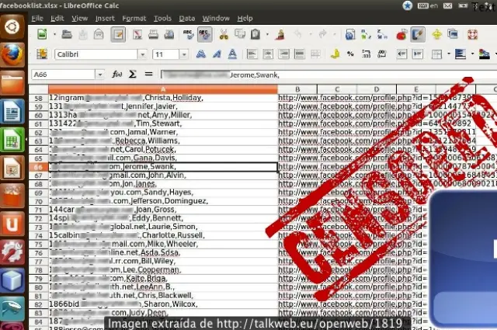497x330 pixels.
Task: Click the formula input line
Action: [326, 74]
